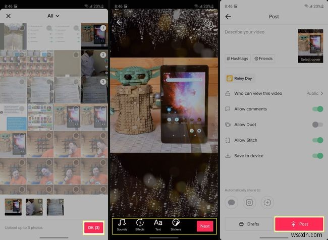Deselect the photo marked with number 3

pos(103,82)
